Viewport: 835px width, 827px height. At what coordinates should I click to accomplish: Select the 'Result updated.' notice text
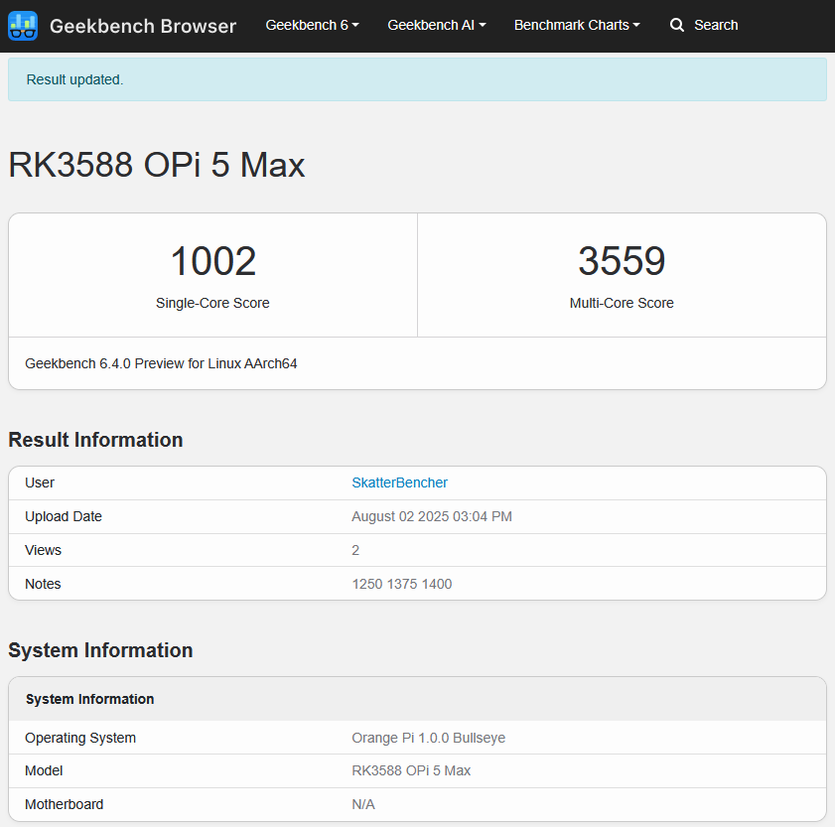(x=74, y=79)
